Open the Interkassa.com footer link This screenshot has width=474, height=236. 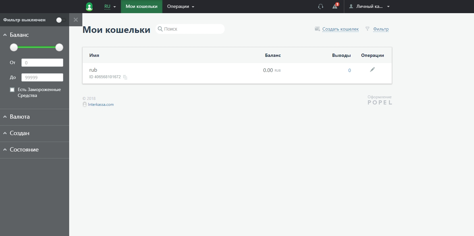pyautogui.click(x=101, y=105)
